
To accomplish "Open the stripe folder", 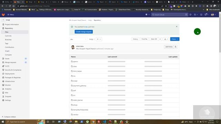I will click(x=75, y=105).
